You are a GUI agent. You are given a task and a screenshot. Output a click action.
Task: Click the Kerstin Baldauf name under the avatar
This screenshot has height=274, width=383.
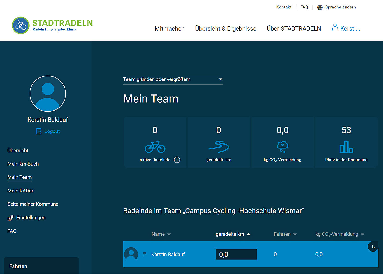(x=48, y=120)
